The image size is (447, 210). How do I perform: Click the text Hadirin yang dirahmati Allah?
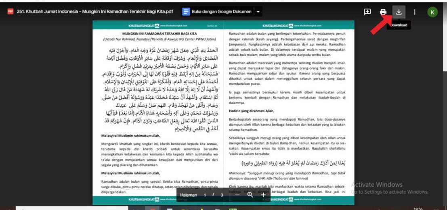[x=252, y=111]
